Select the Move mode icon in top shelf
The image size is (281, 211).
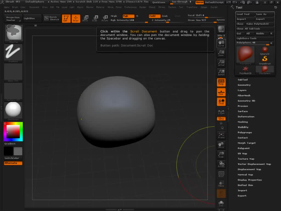[x=85, y=18]
